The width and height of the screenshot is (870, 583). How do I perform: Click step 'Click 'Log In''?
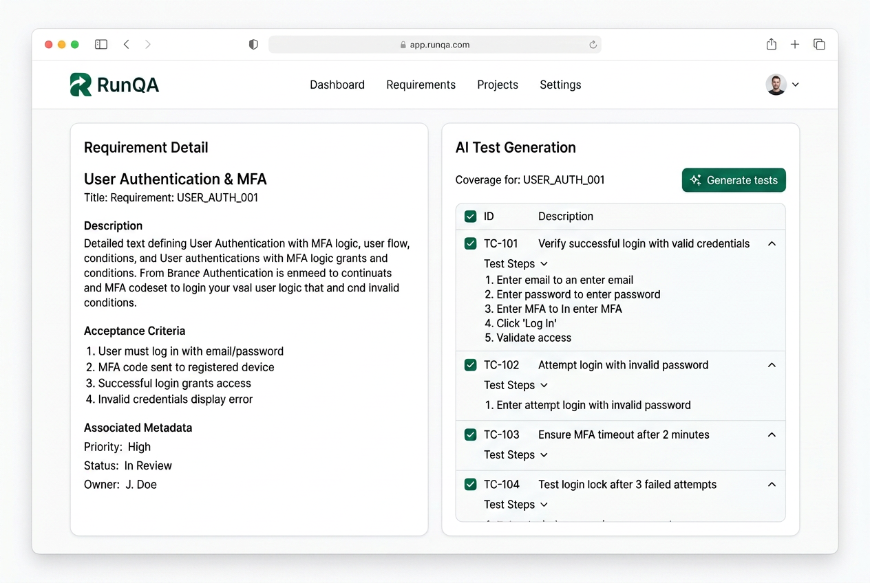[521, 323]
